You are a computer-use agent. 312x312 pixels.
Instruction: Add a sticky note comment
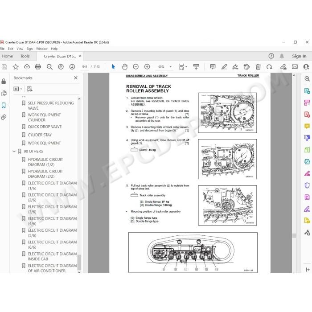(x=213, y=67)
